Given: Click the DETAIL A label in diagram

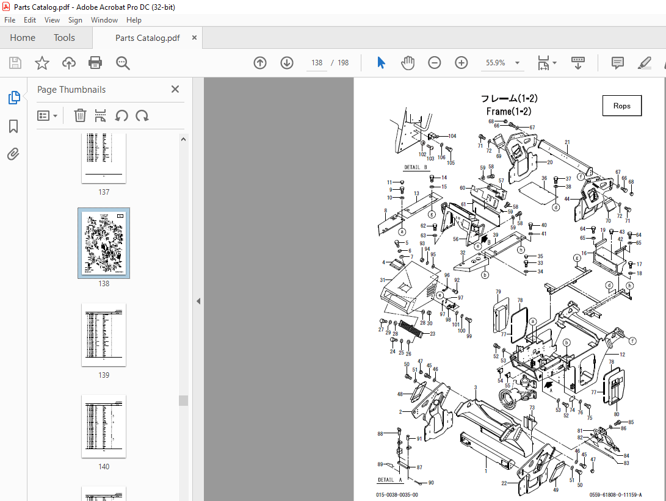Looking at the screenshot, I should [389, 480].
